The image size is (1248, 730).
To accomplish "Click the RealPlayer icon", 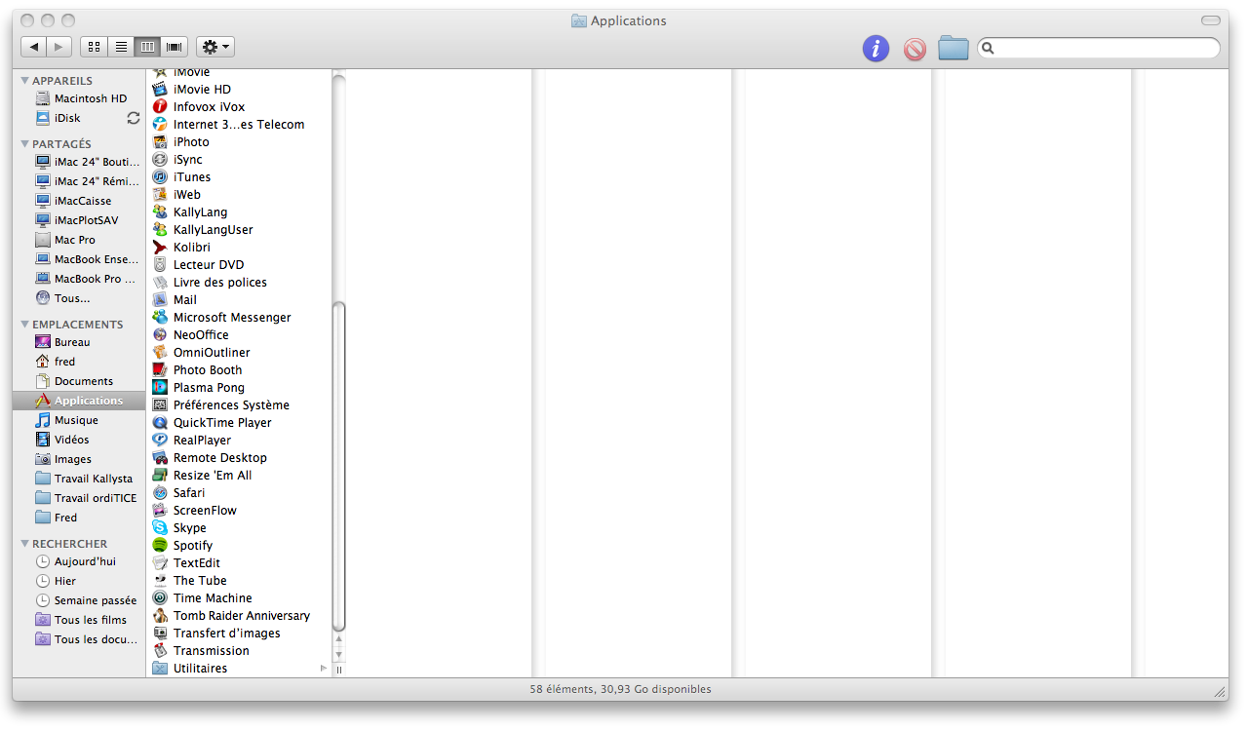I will (161, 441).
